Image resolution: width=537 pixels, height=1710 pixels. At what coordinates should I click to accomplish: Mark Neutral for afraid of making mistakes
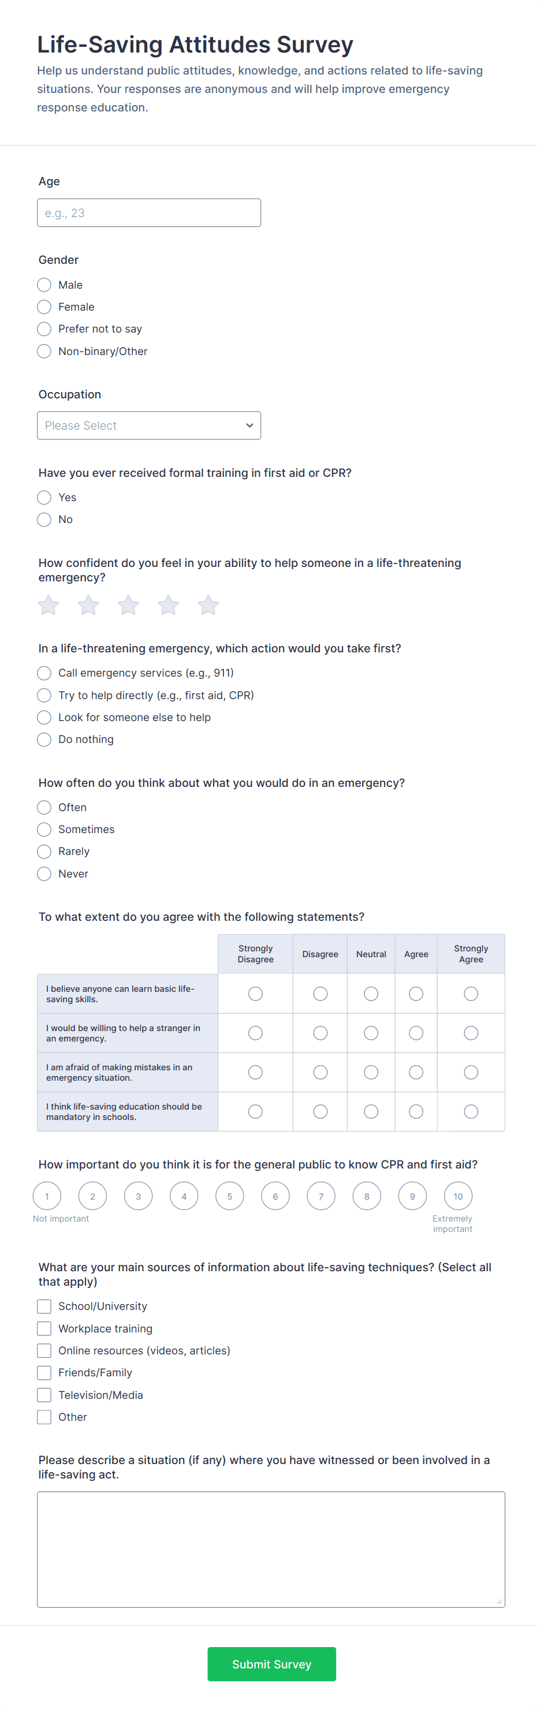click(371, 1072)
